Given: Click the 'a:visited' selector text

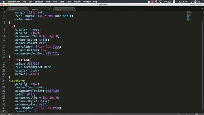Looking at the screenshot, I should (21, 60).
